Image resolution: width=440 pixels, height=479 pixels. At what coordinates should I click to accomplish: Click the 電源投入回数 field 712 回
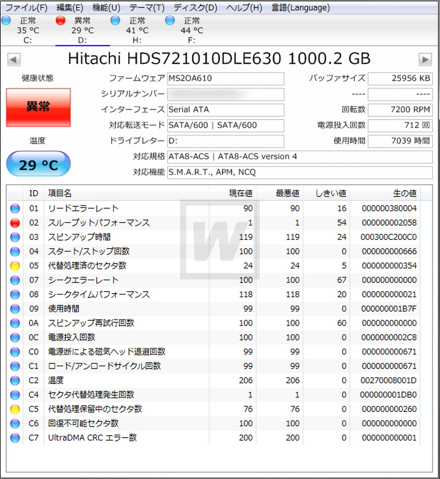tap(400, 125)
